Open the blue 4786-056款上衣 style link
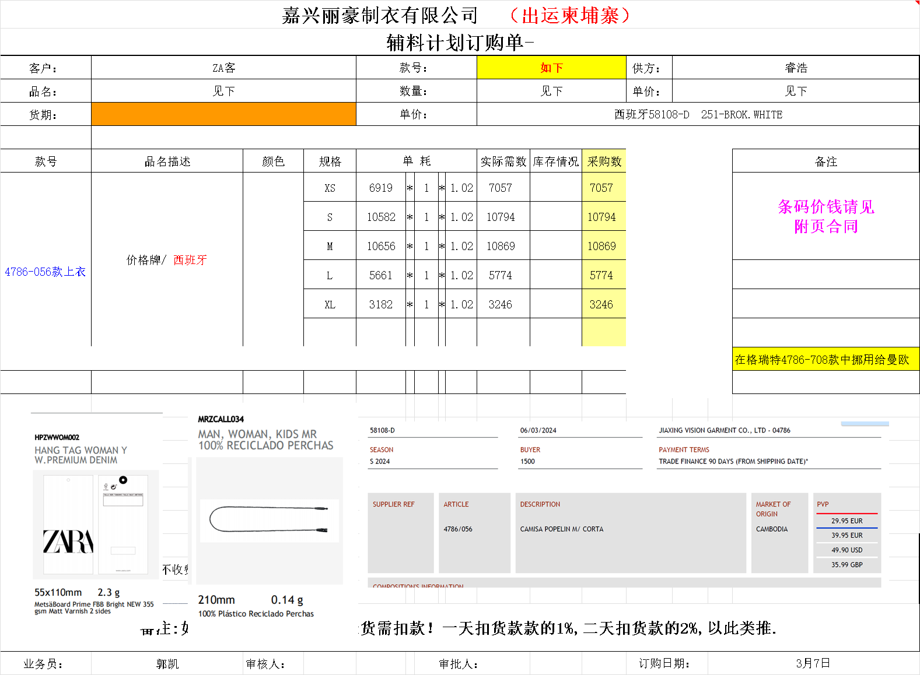This screenshot has width=920, height=675. coord(46,272)
